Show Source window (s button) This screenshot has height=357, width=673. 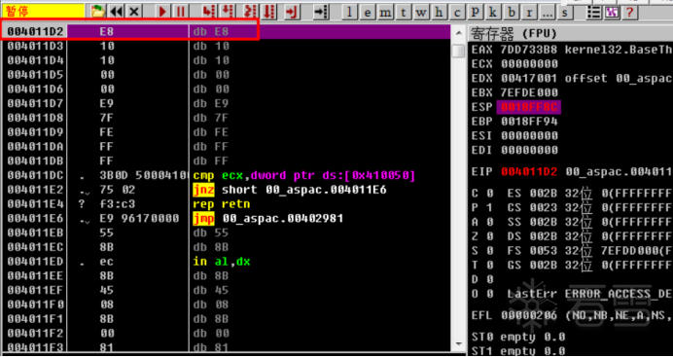565,12
